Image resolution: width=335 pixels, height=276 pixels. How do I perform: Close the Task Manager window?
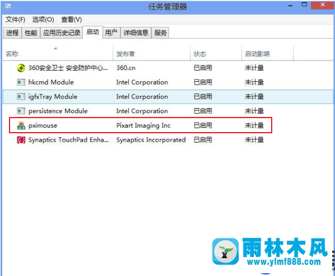coord(322,5)
